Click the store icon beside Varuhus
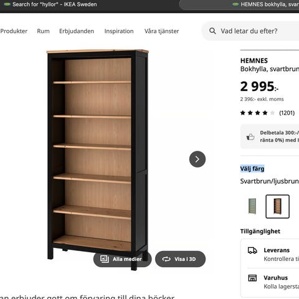The width and height of the screenshot is (299, 299). [x=252, y=278]
